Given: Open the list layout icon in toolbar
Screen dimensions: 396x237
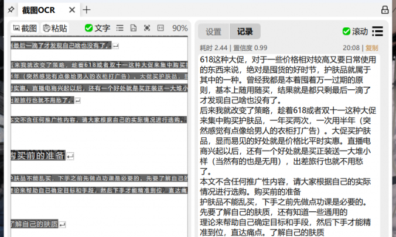Looking at the screenshot, I should click(120, 28).
